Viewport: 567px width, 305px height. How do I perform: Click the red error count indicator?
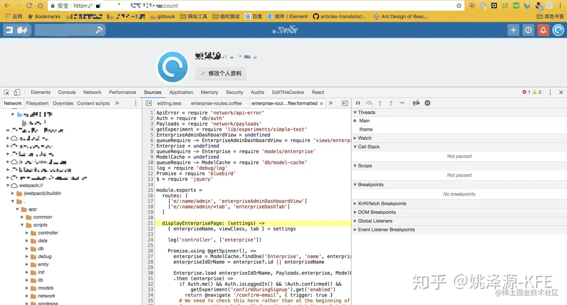[526, 92]
